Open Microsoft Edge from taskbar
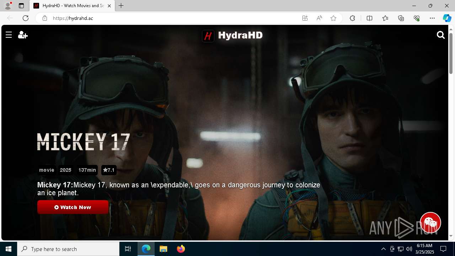 click(x=146, y=249)
